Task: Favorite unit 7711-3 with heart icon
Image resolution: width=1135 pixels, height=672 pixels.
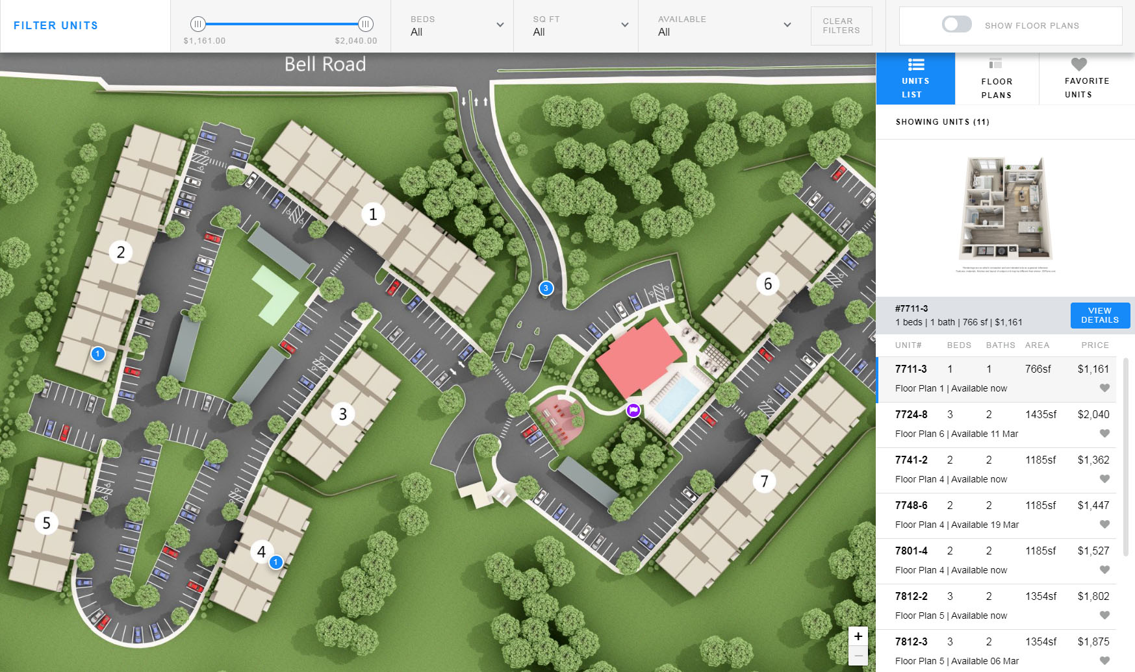Action: pos(1104,388)
